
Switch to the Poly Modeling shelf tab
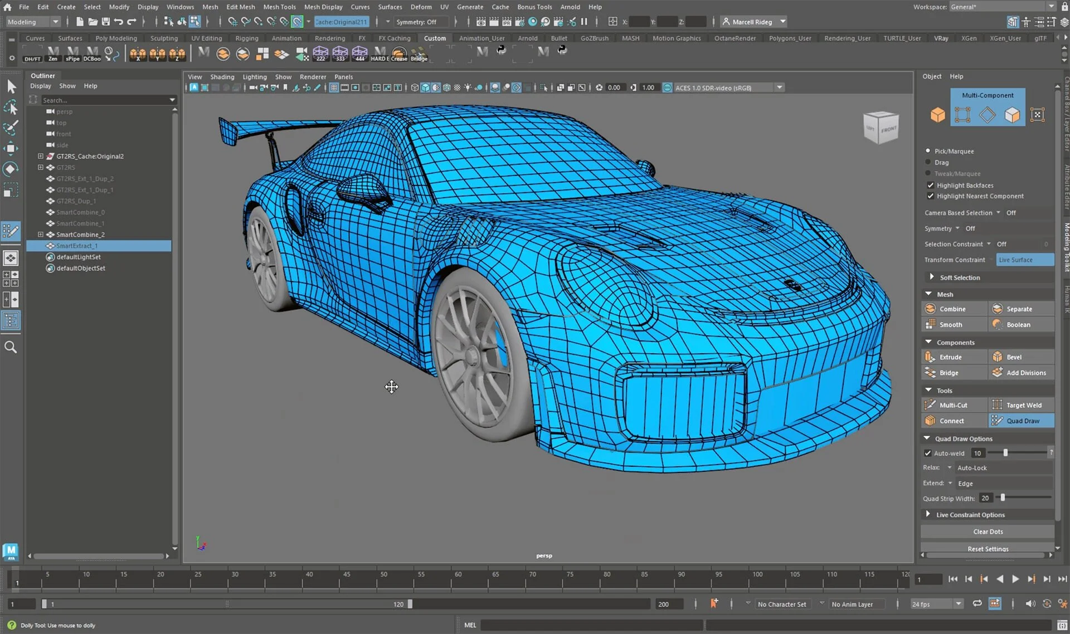(x=116, y=38)
